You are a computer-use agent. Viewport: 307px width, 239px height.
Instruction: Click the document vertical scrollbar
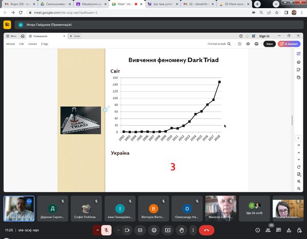tap(292, 121)
